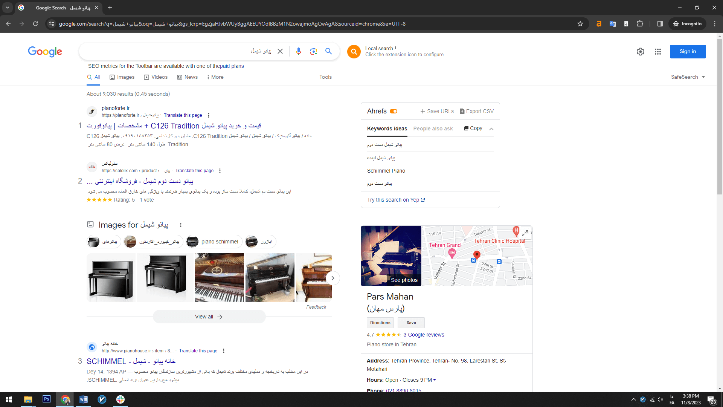Viewport: 723px width, 407px height.
Task: Toggle Chrome side panel icon
Action: tap(660, 24)
